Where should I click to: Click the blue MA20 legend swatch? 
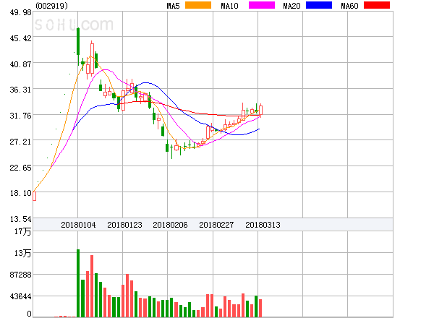click(x=319, y=5)
